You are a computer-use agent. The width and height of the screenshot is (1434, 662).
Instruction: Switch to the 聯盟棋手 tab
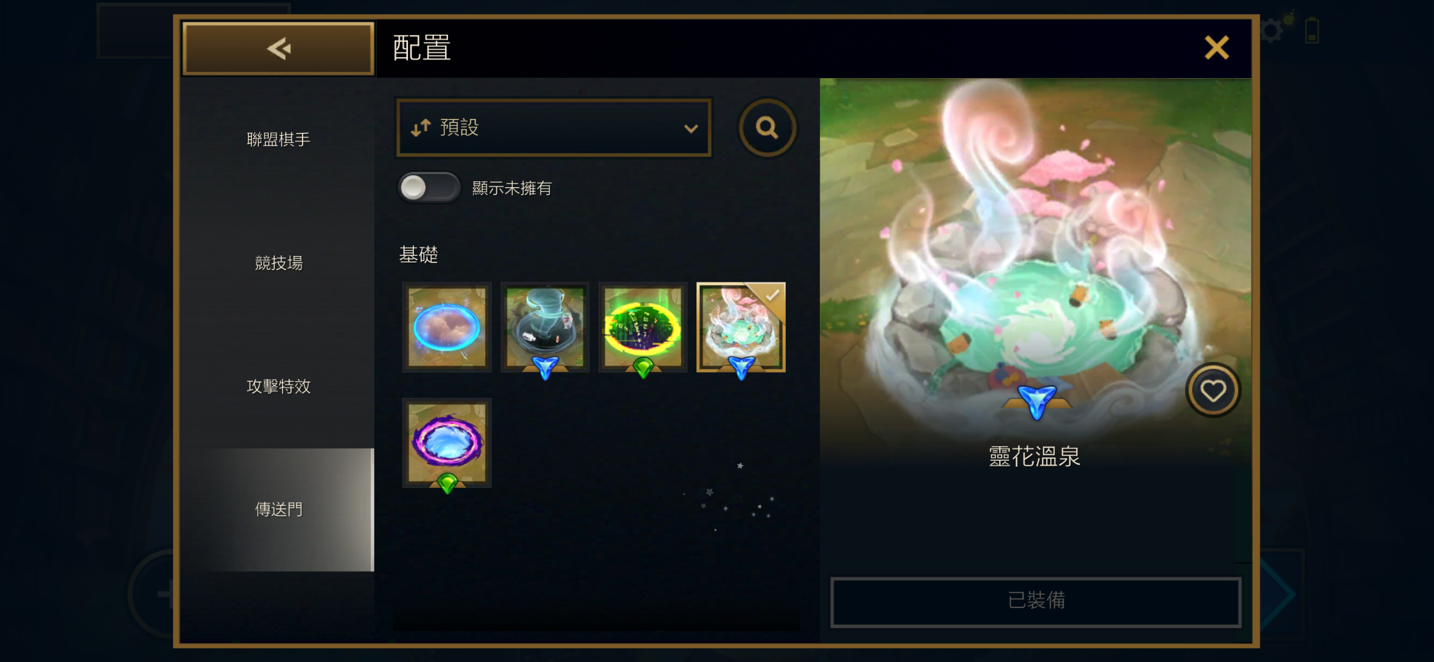[x=278, y=139]
